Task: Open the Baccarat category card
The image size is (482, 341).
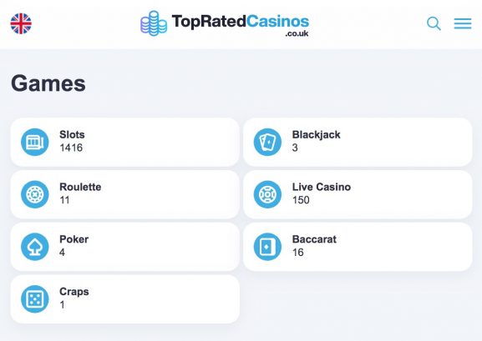Action: click(358, 247)
